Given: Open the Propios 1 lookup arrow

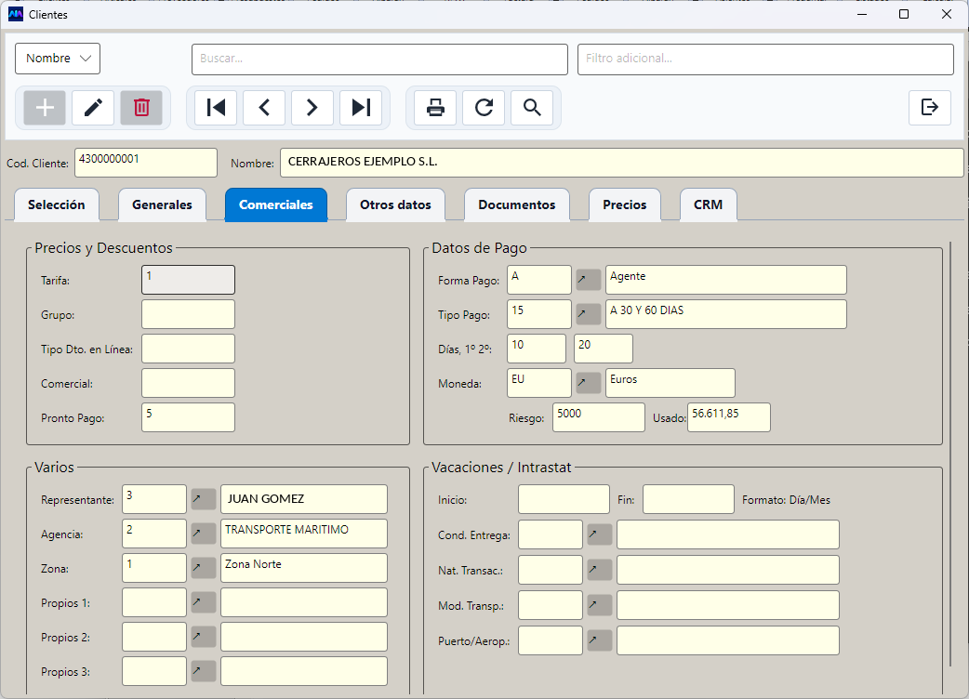Looking at the screenshot, I should click(204, 602).
